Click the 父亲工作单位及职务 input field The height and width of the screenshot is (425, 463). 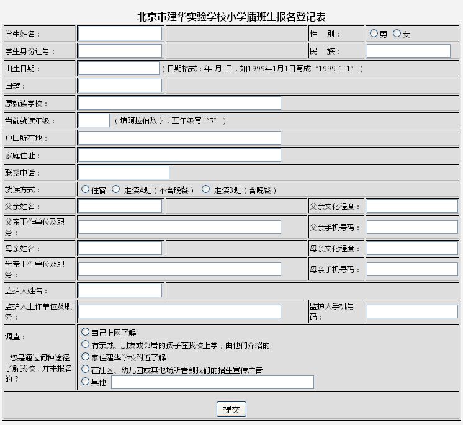coord(179,227)
